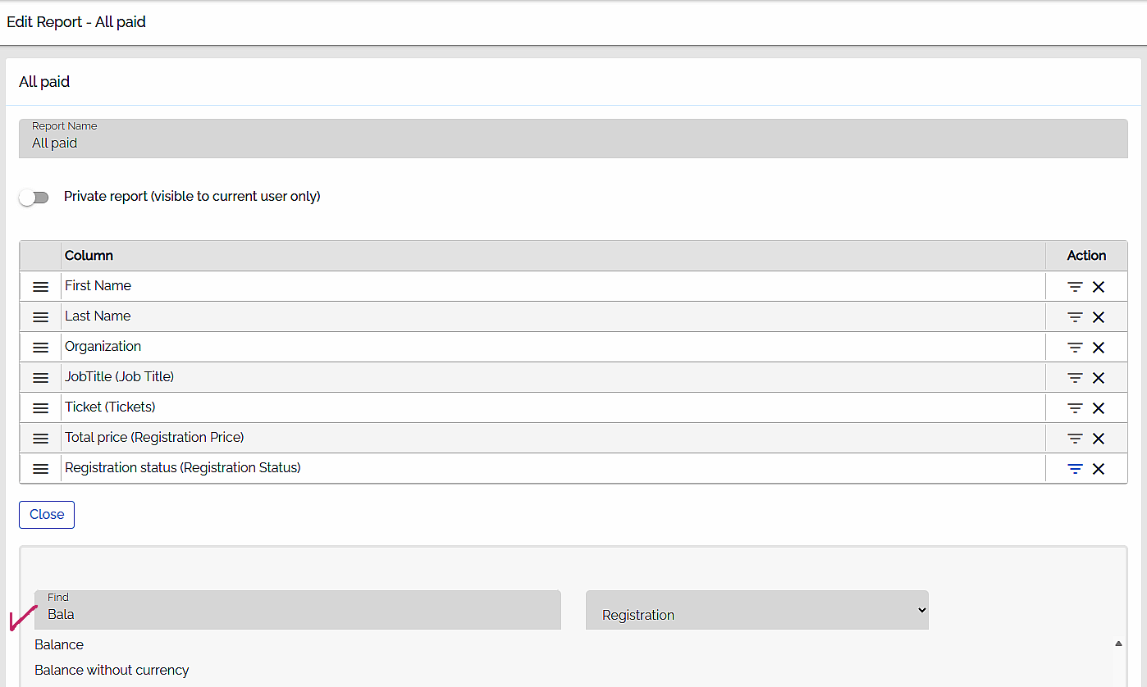
Task: Click drag handle for Last Name row
Action: tap(40, 317)
